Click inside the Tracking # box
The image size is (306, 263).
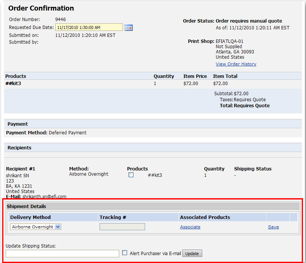pyautogui.click(x=122, y=226)
